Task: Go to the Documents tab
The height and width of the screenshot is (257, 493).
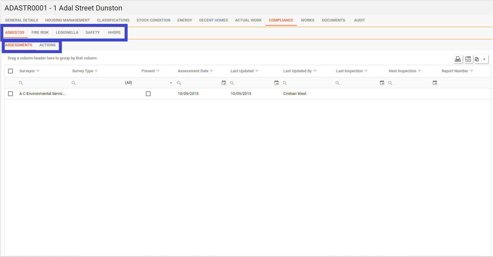Action: tap(333, 20)
